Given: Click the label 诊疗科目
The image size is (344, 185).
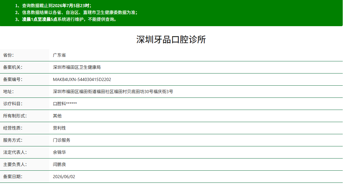Looking at the screenshot, I should pyautogui.click(x=13, y=104).
